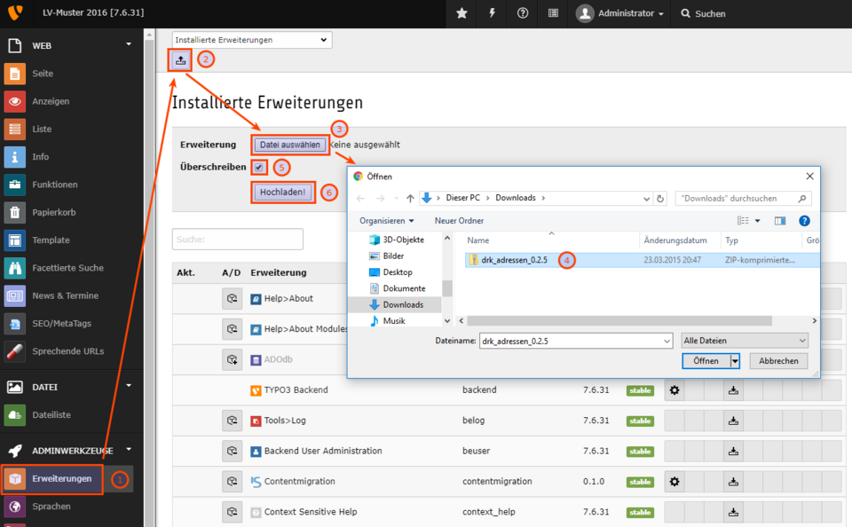Toggle activation state of Help>About extension
Viewport: 852px width, 527px height.
click(232, 299)
